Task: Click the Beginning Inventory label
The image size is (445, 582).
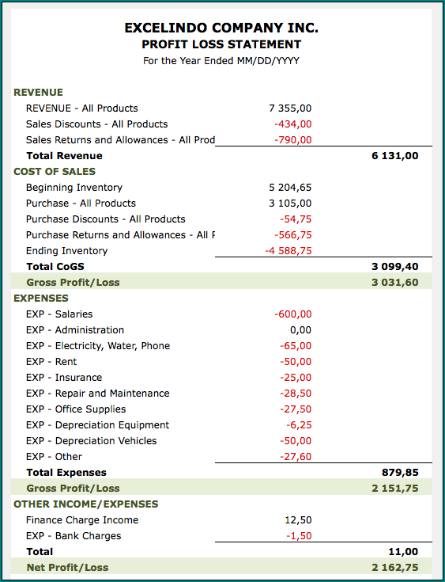Action: tap(74, 188)
